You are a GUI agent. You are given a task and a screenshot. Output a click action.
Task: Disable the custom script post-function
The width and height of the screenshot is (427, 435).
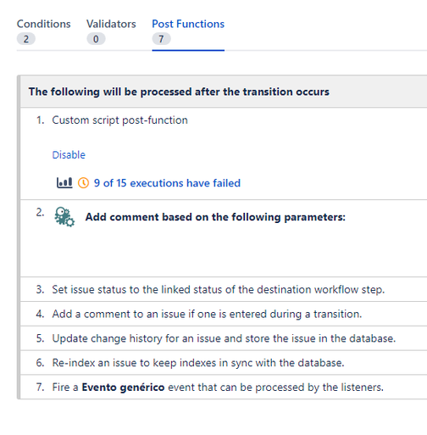point(69,155)
